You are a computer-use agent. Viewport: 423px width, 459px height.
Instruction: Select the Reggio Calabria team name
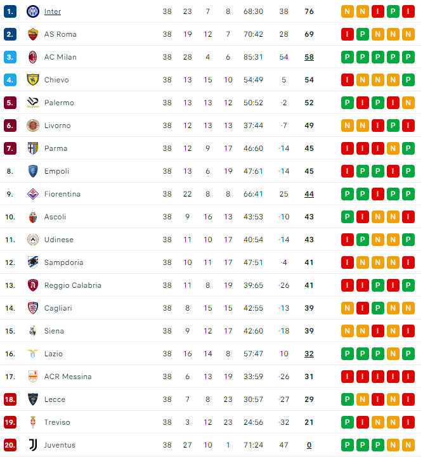pos(73,285)
